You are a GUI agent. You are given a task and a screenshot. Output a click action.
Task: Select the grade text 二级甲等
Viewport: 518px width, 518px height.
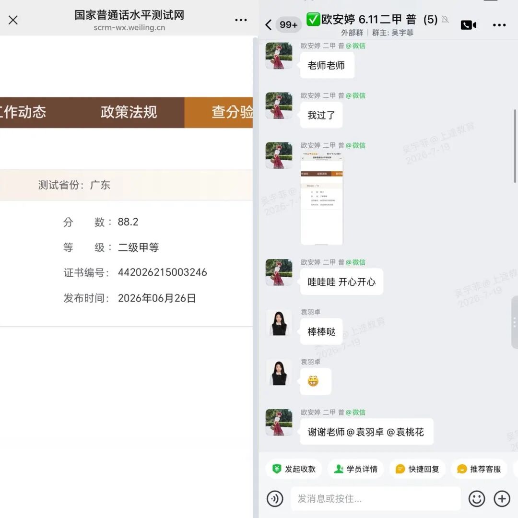point(139,247)
